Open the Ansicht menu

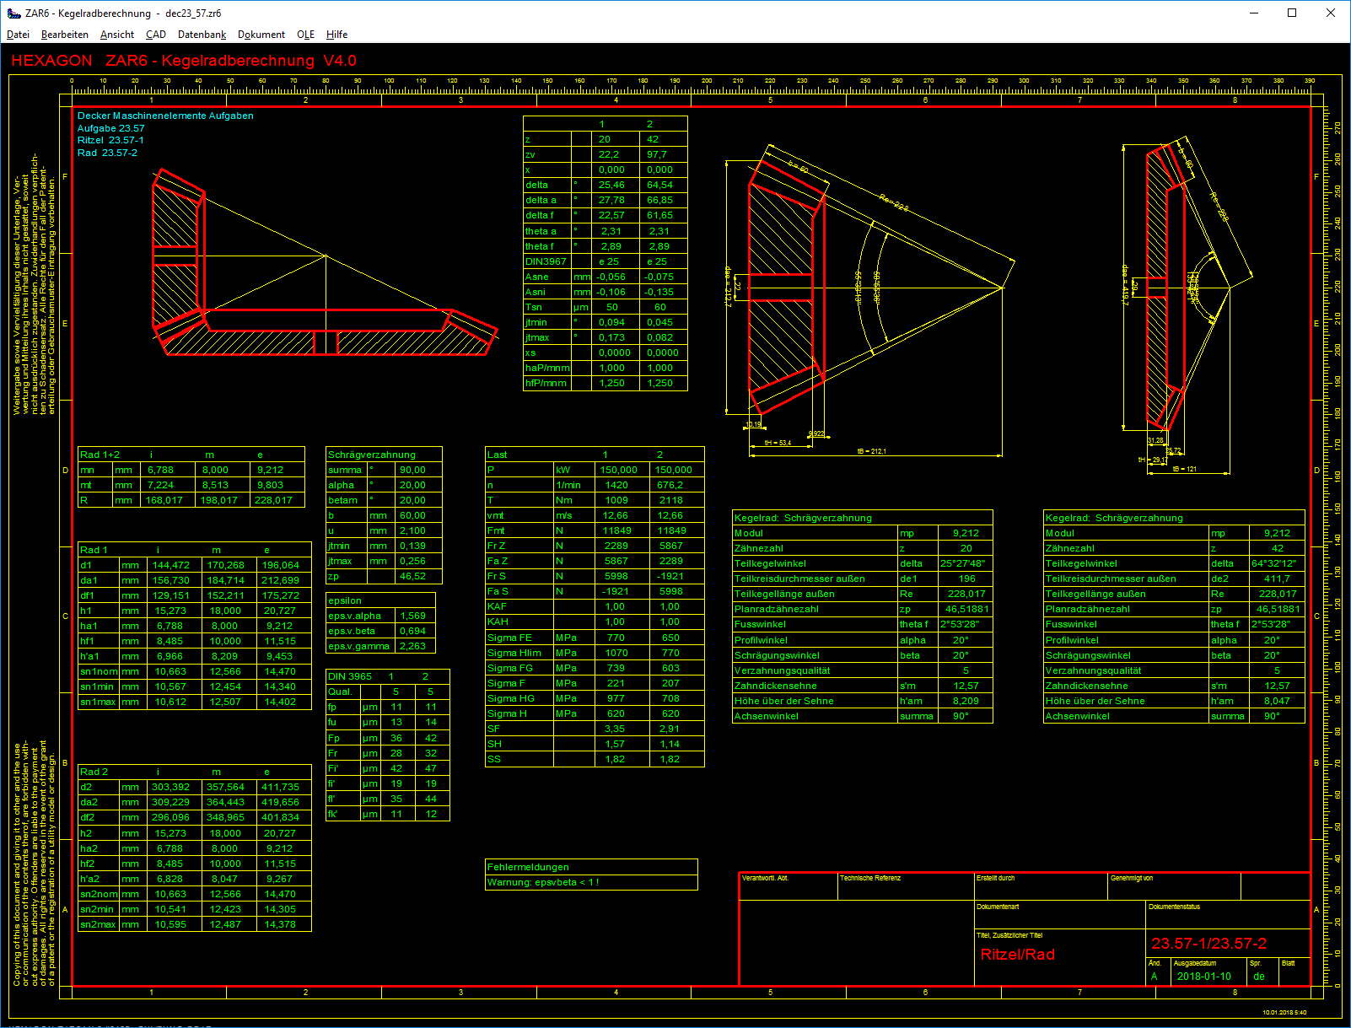coord(116,35)
